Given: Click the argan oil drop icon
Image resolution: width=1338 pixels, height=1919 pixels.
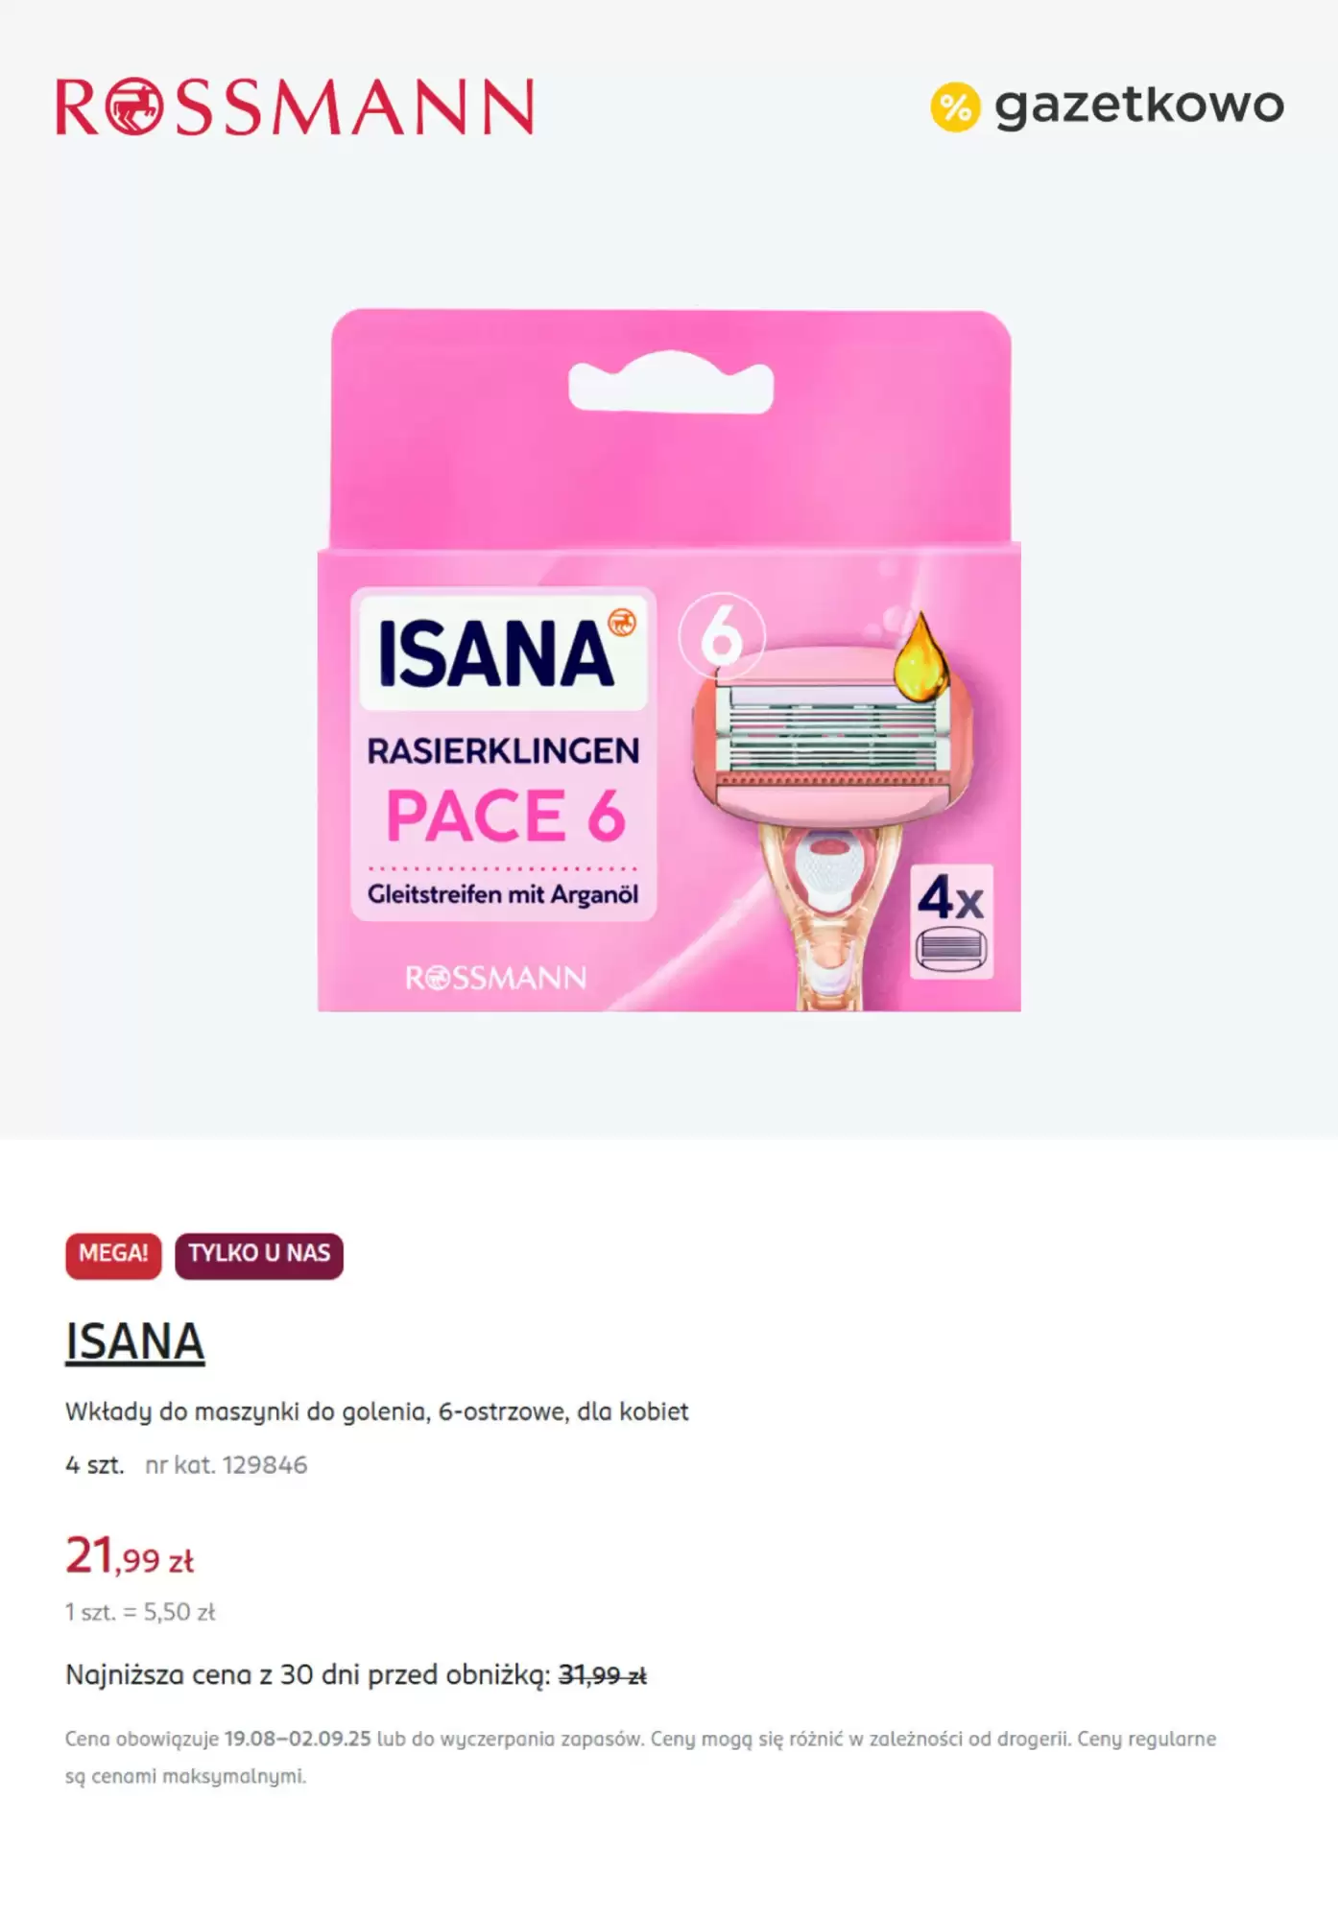Looking at the screenshot, I should coord(920,658).
